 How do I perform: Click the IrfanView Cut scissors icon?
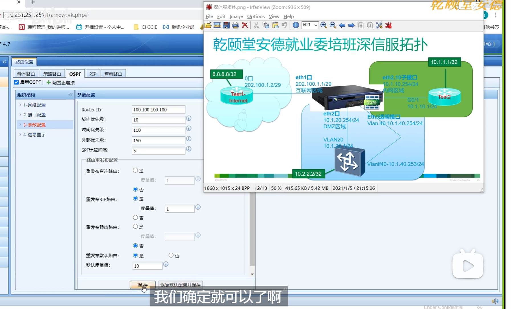(256, 25)
